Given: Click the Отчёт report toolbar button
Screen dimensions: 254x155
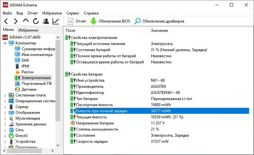Looking at the screenshot, I should point(77,21).
